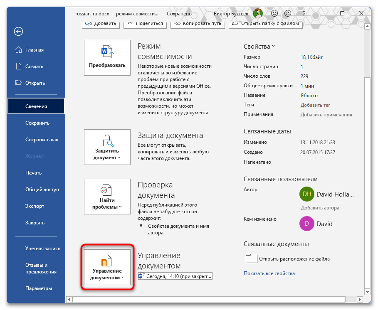Image resolution: width=378 pixels, height=310 pixels.
Task: Click the Добавить тег field
Action: [315, 105]
